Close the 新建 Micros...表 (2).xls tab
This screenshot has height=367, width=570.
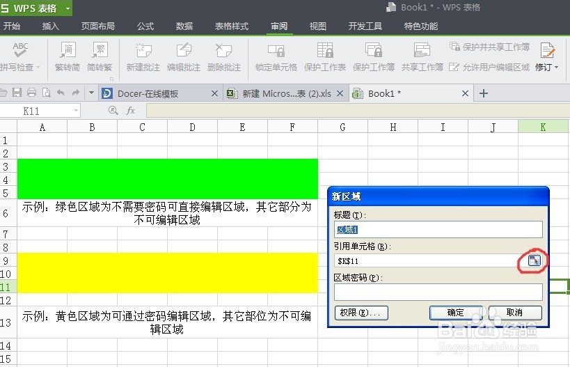(340, 93)
